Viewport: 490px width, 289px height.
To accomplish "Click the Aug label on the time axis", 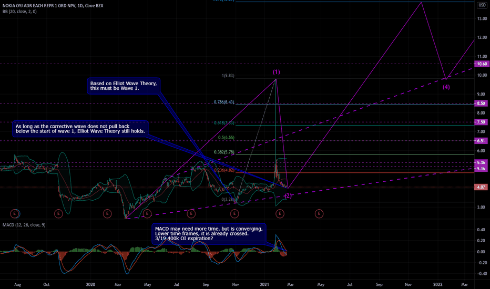I will 17,284.
